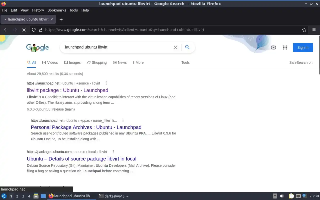This screenshot has height=200, width=320.
Task: Open the file manager taskbar icon
Action: 36,196
